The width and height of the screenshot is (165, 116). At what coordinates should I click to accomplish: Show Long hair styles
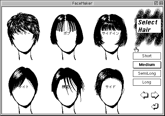[147, 82]
